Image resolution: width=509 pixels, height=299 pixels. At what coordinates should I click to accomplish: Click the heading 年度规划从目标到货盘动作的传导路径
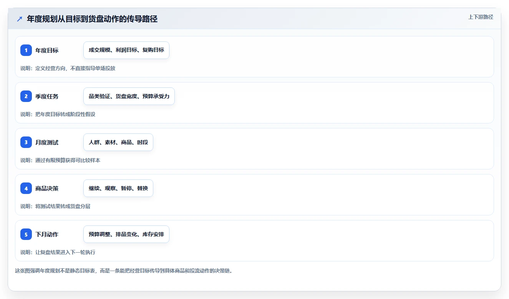(92, 19)
